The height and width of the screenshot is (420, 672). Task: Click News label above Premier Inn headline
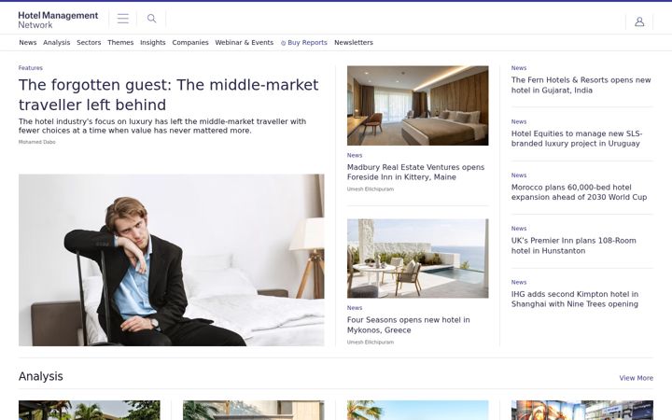(x=519, y=229)
